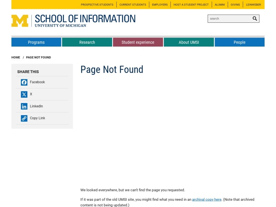This screenshot has width=276, height=207.
Task: Click the LinkedIn share icon
Action: point(24,106)
